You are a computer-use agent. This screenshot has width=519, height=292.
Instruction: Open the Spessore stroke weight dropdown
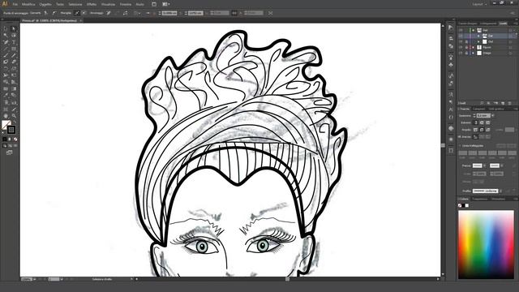(x=493, y=115)
